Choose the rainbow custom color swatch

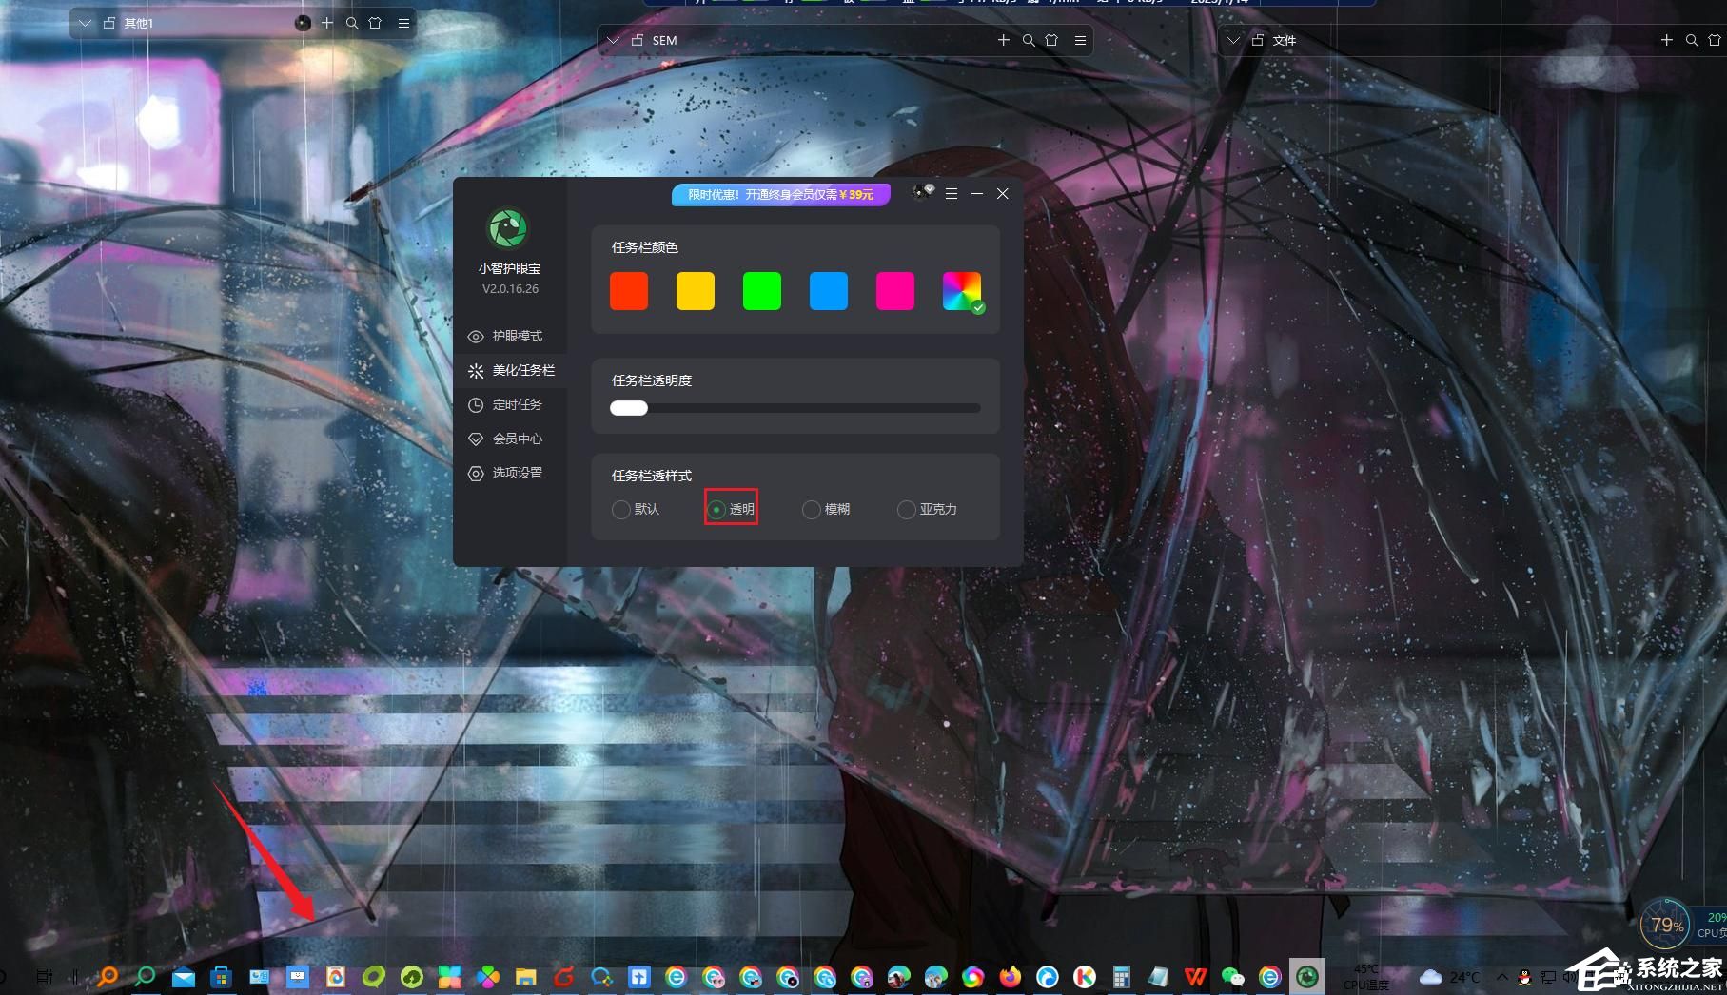[962, 291]
